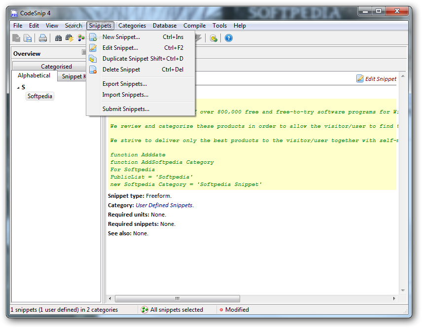Select Duplicate Snippet menu entry

point(141,59)
